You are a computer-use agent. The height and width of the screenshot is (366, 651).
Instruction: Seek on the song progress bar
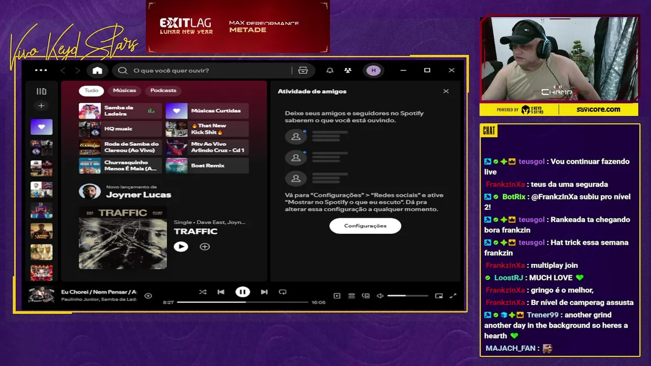(x=243, y=302)
